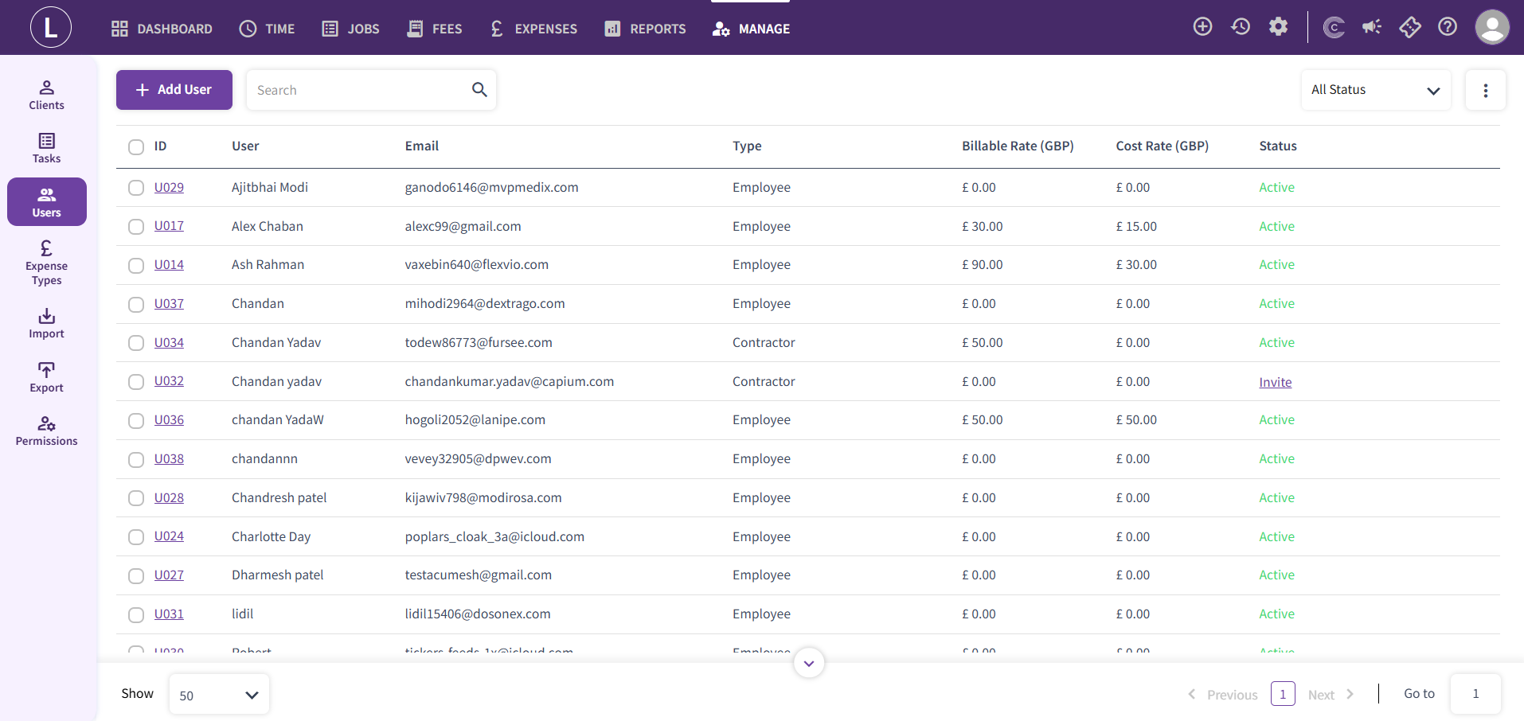Open the quick add plus icon
Viewport: 1524px width, 721px height.
pyautogui.click(x=1202, y=27)
